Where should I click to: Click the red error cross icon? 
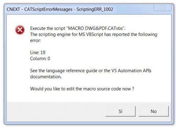20,30
